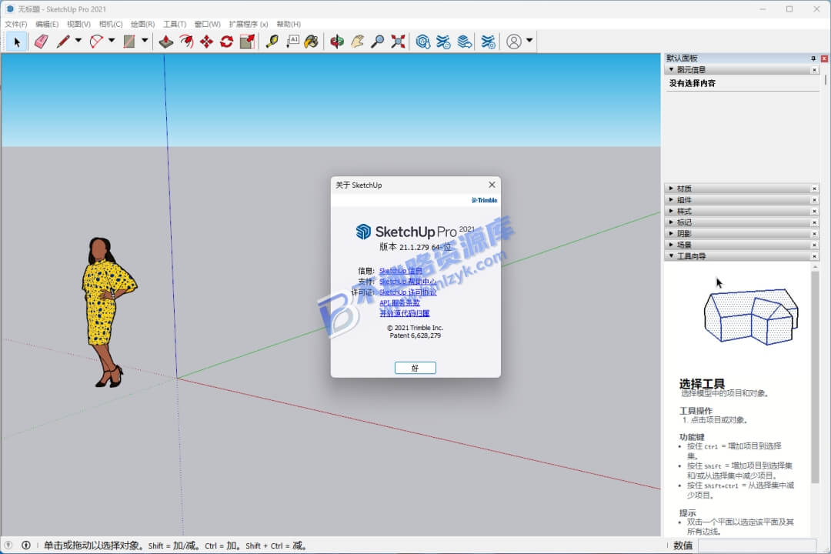Viewport: 831px width, 554px height.
Task: Open the 扩展程序 (x) menu
Action: coord(248,24)
